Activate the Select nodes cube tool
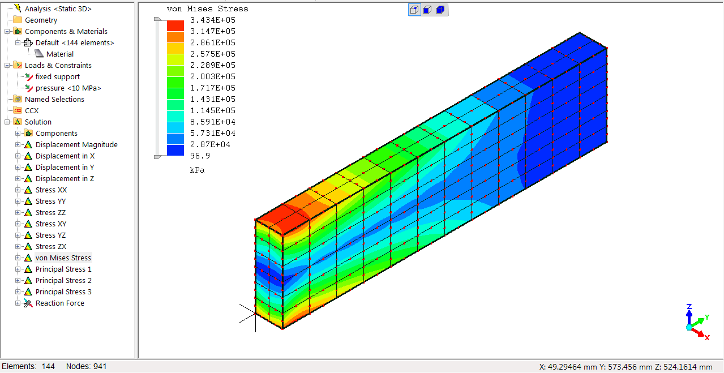Image resolution: width=724 pixels, height=373 pixels. 415,10
